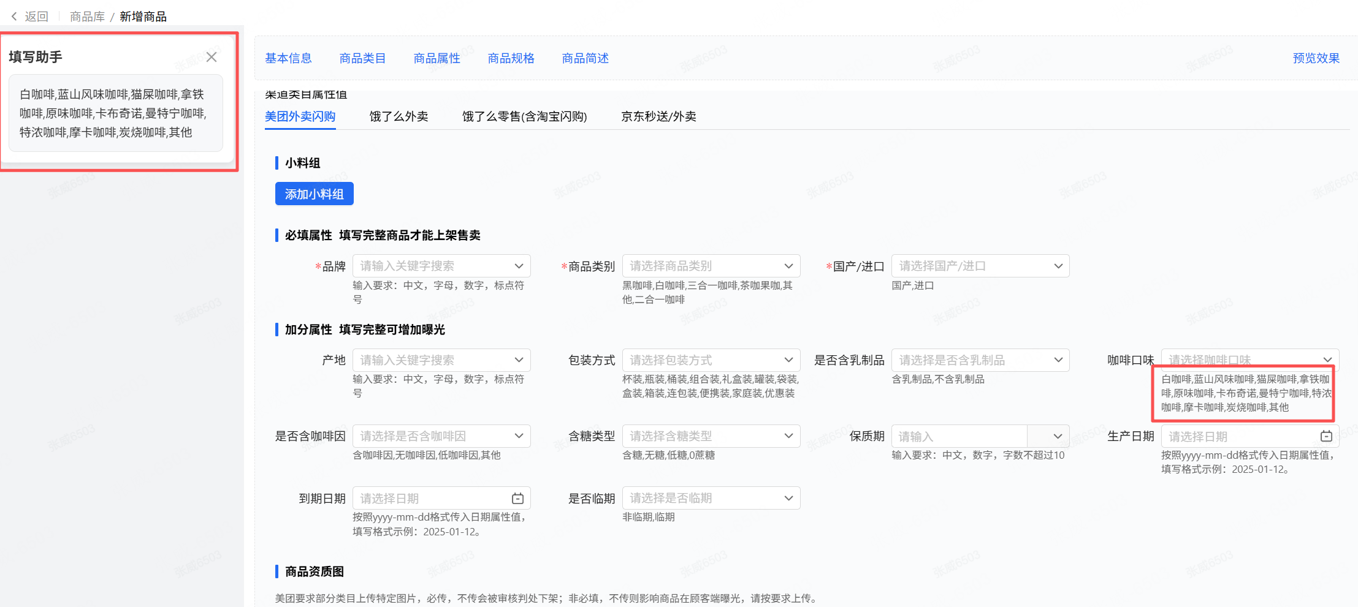Screen dimensions: 1358x607
Task: Click the 添加小料组 button
Action: pyautogui.click(x=315, y=194)
